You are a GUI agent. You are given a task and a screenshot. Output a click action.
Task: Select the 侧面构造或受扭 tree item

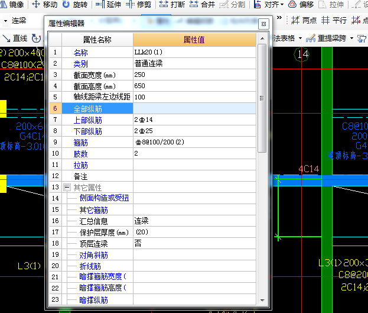tap(104, 198)
